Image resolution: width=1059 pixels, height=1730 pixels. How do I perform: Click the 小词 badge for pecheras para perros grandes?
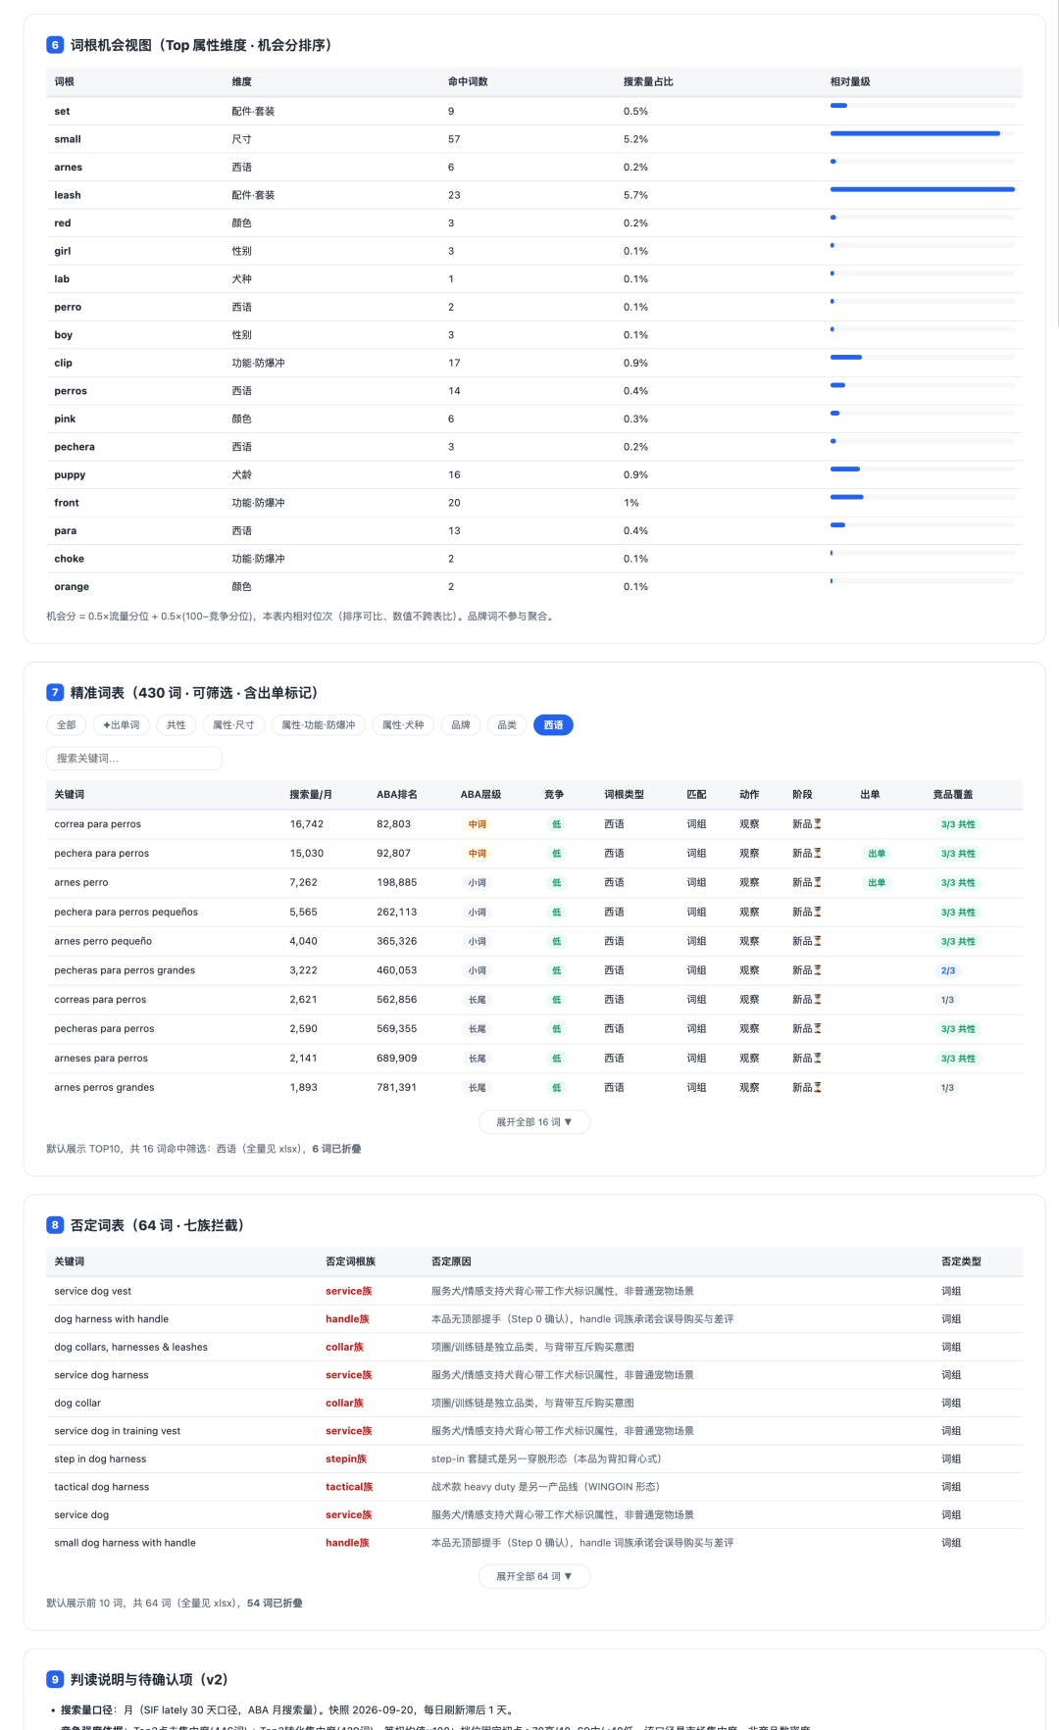click(478, 970)
